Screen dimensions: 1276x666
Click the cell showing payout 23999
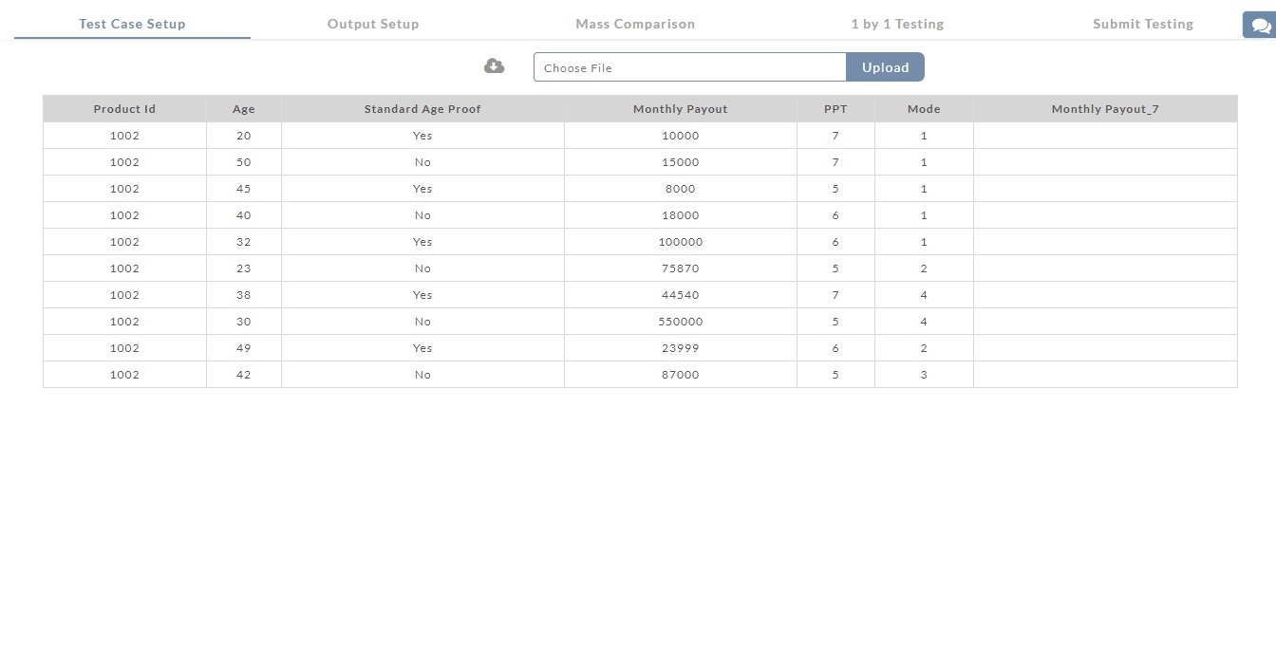[680, 348]
